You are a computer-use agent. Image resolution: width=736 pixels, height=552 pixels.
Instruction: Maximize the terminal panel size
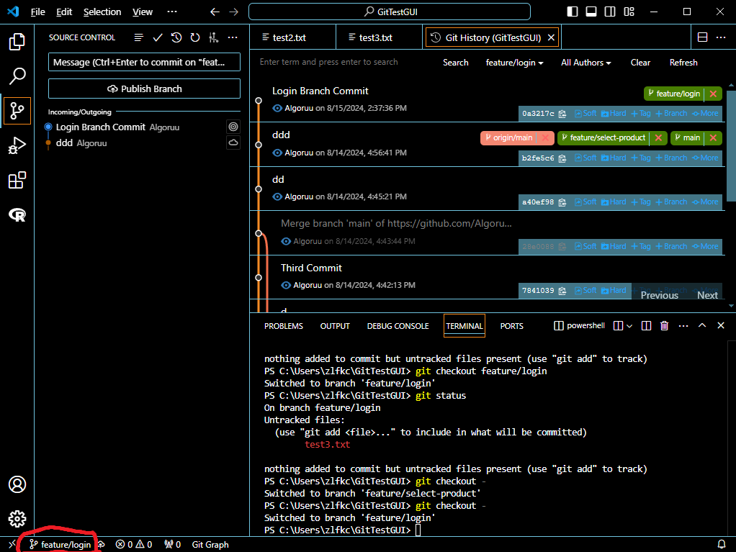tap(702, 325)
